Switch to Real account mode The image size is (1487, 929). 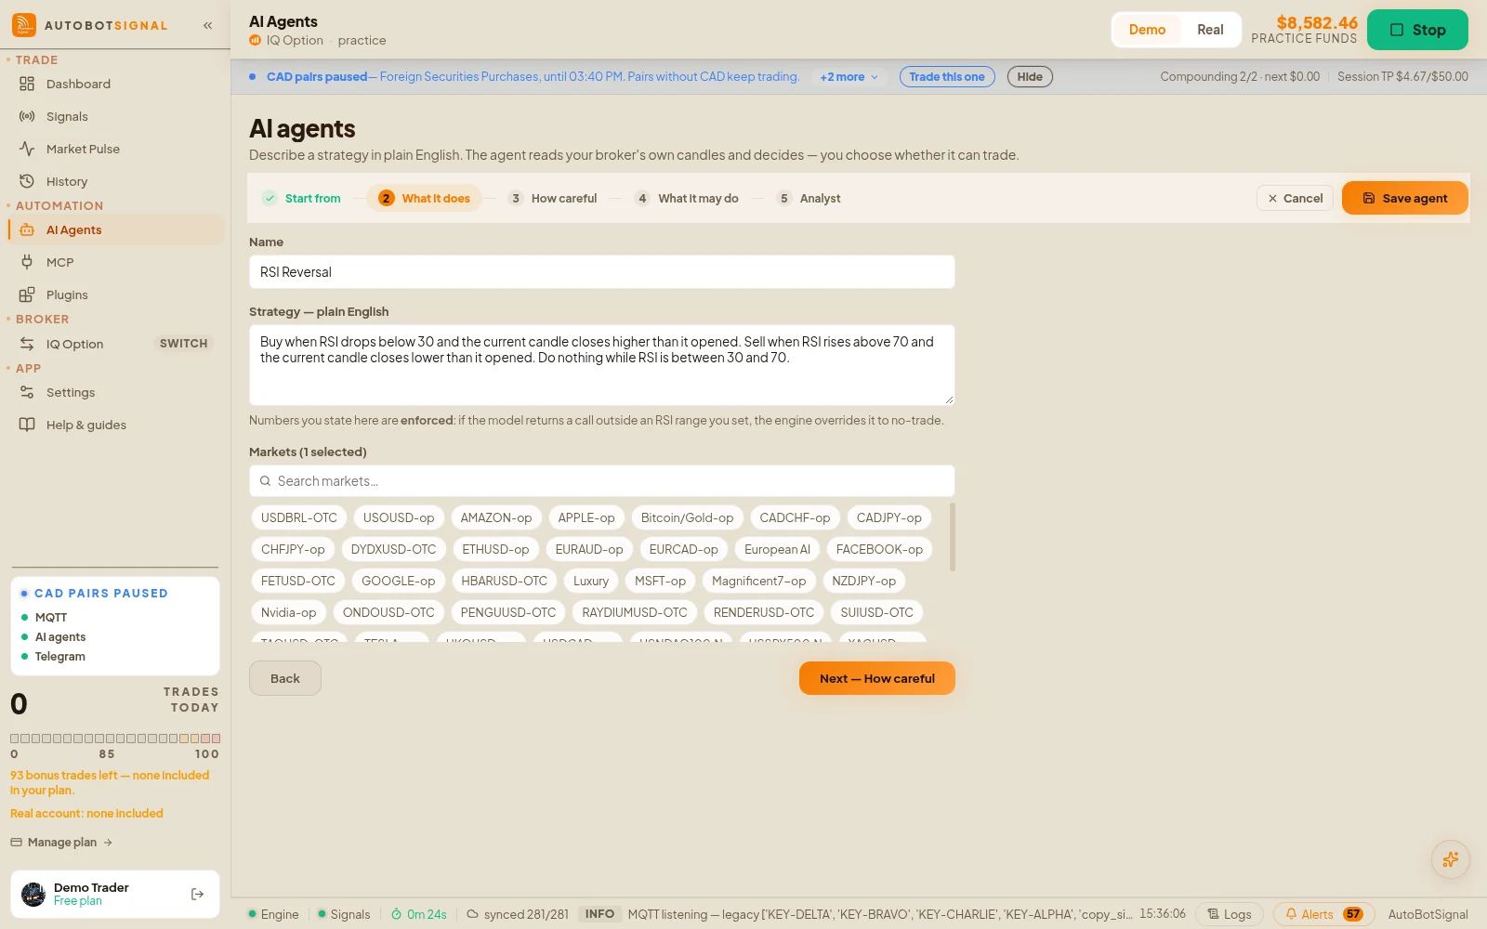(x=1210, y=30)
